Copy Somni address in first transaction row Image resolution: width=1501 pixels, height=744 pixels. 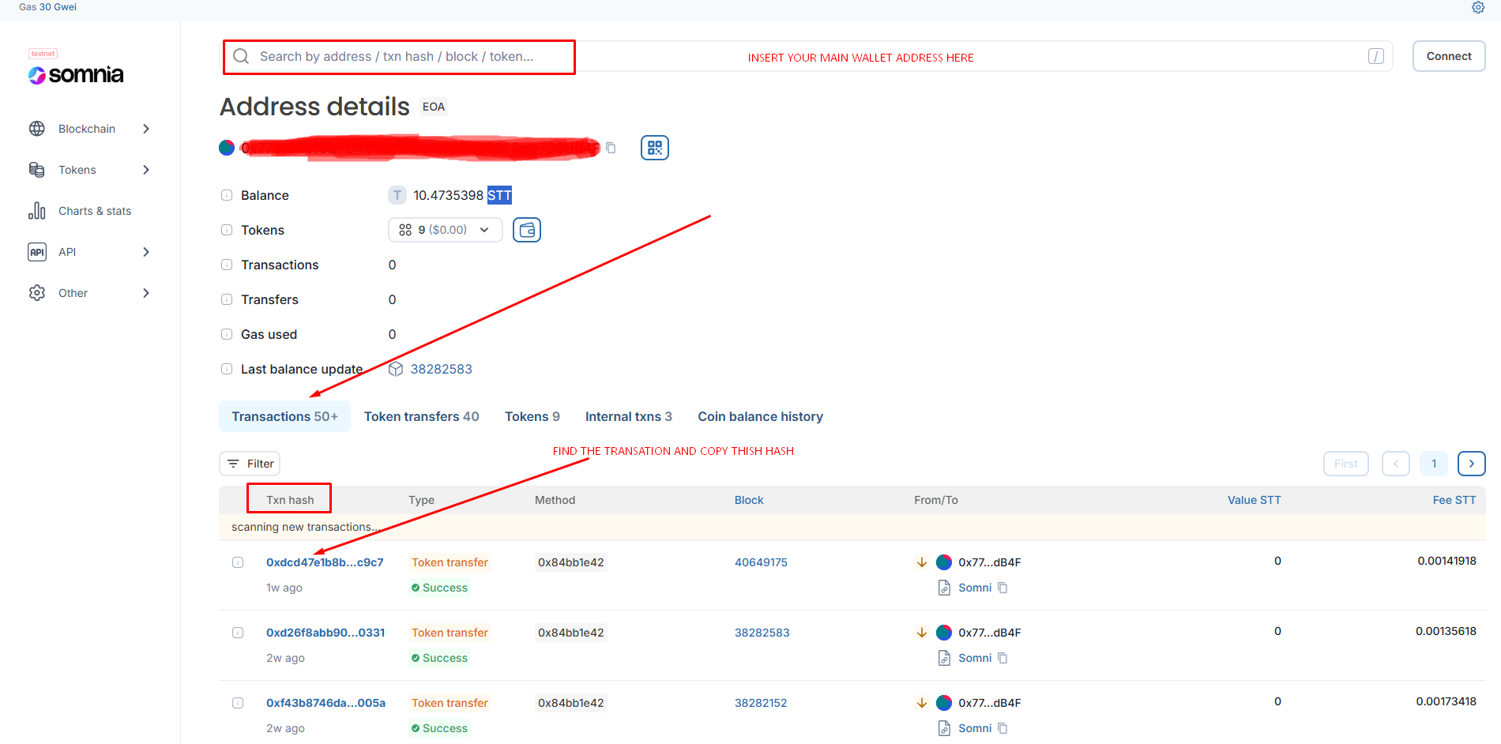[x=1003, y=588]
